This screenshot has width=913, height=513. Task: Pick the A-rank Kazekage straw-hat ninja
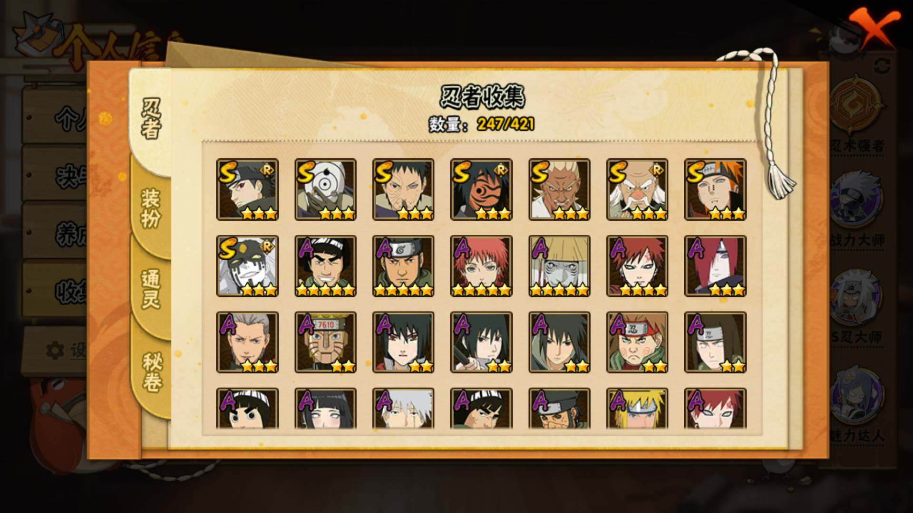coord(559,266)
